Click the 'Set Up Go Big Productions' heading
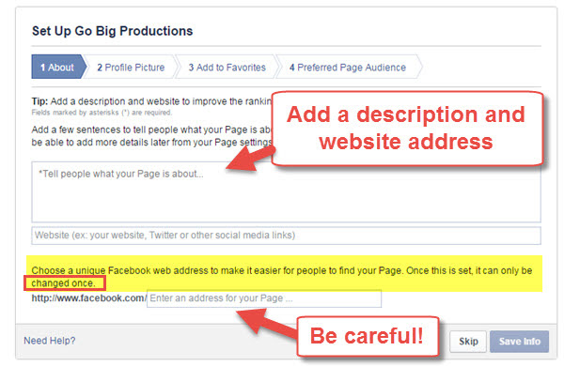 pyautogui.click(x=112, y=31)
